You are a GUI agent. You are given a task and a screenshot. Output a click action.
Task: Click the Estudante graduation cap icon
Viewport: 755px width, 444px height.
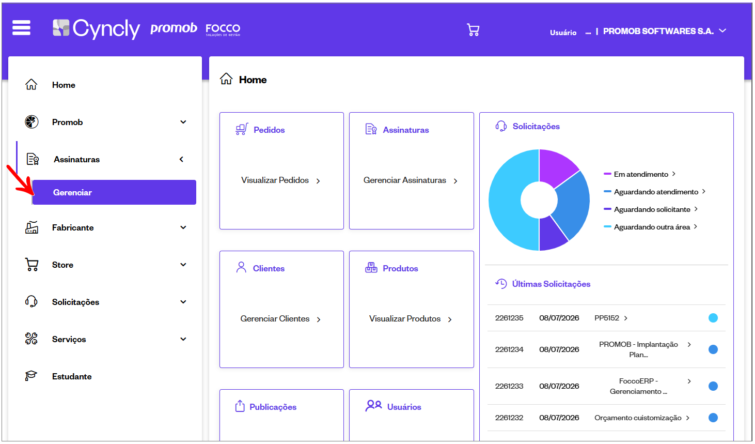pos(32,376)
